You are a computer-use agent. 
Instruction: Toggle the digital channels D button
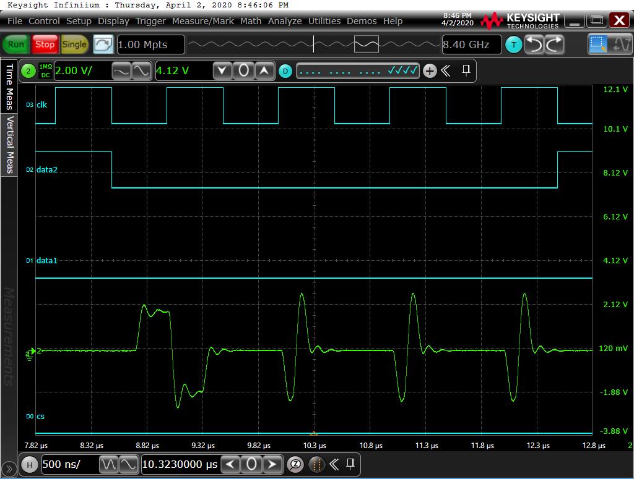[285, 71]
